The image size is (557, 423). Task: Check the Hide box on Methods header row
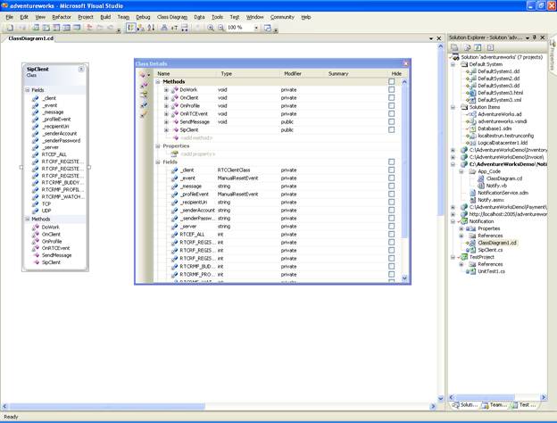click(392, 82)
